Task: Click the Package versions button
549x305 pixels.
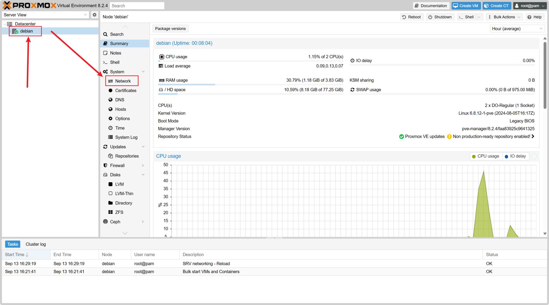Action: point(170,29)
